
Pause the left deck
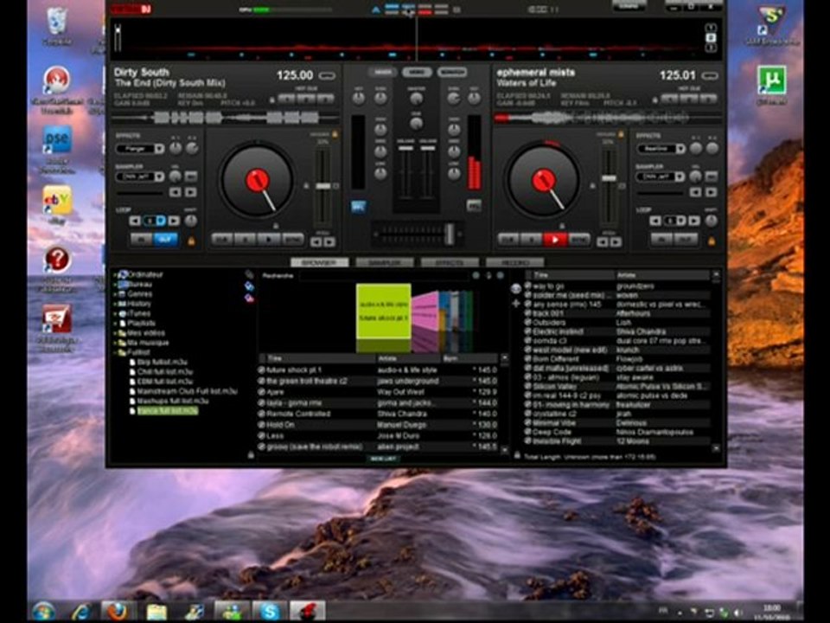pos(246,240)
